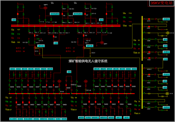
Task: Click the 2#PT voltage transformer symbol
Action: tap(102, 42)
